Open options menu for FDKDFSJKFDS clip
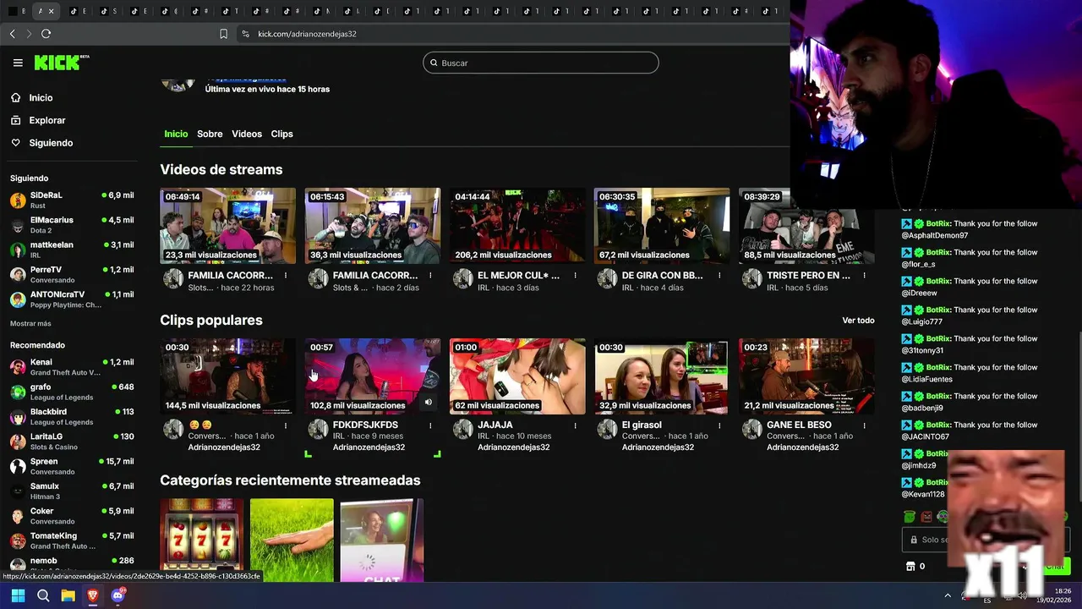 tap(430, 425)
